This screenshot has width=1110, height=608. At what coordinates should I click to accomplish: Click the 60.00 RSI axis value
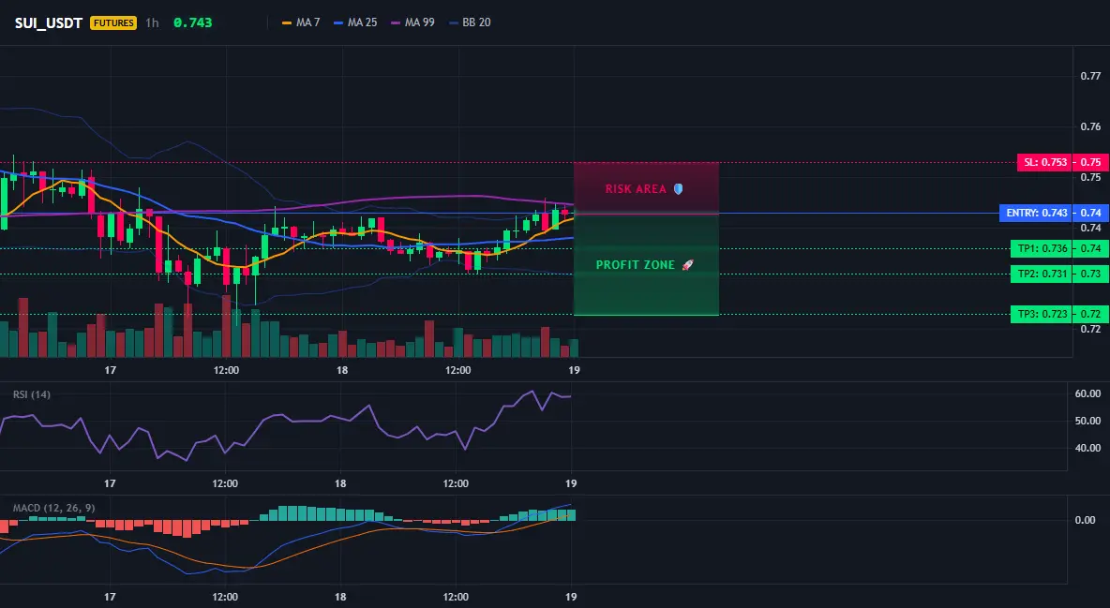pos(1088,393)
